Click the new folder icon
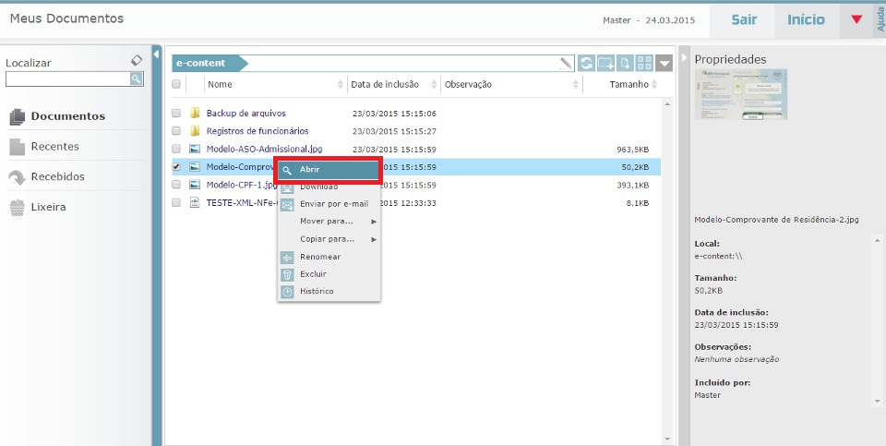886x446 pixels. tap(605, 63)
